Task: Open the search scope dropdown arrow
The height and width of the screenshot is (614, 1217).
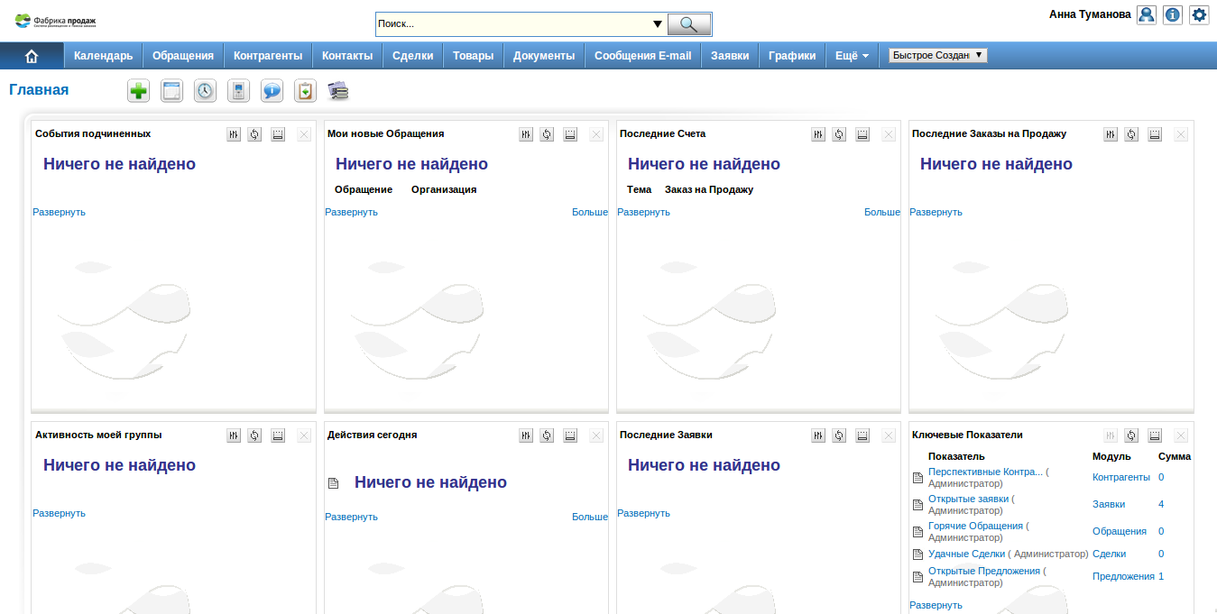Action: point(658,24)
